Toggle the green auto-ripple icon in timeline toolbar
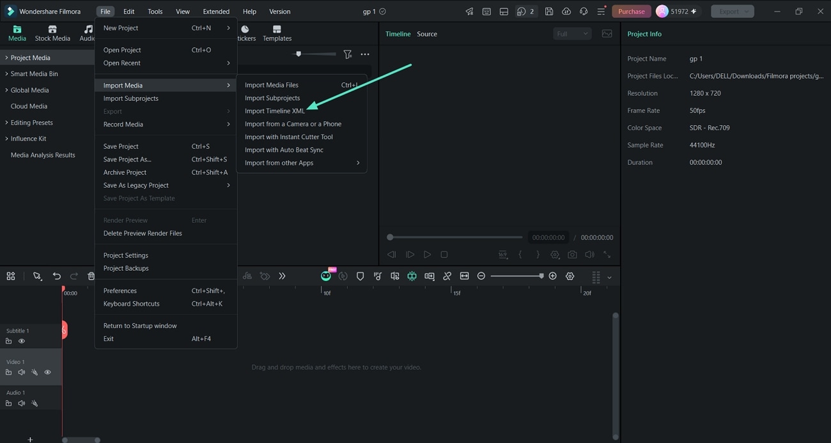Viewport: 831px width, 443px height. [412, 276]
